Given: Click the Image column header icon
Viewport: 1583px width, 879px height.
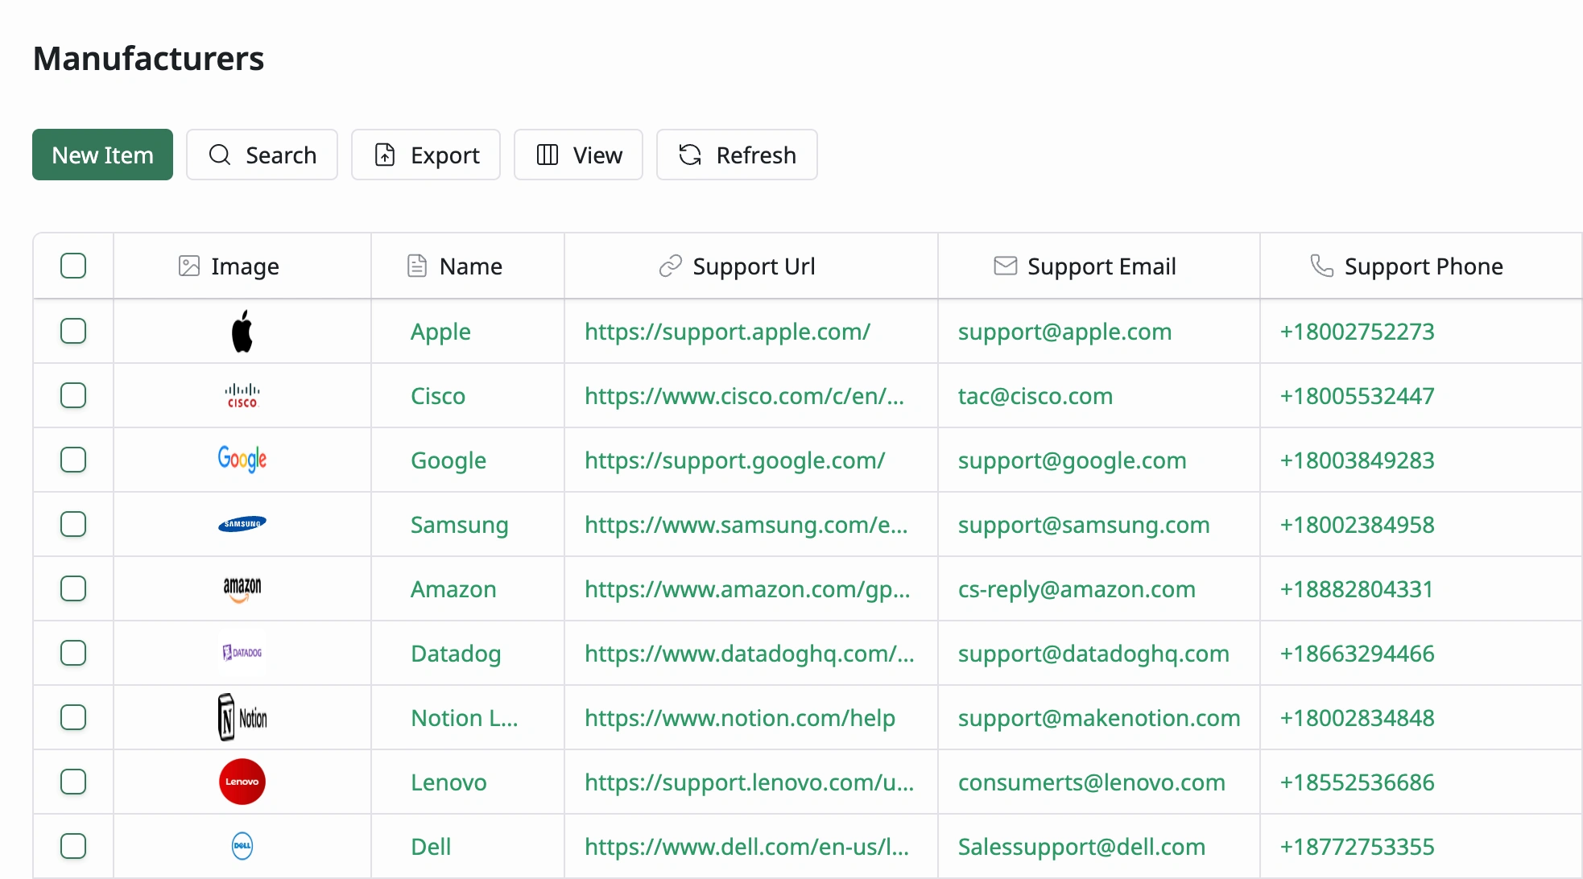Looking at the screenshot, I should tap(188, 266).
